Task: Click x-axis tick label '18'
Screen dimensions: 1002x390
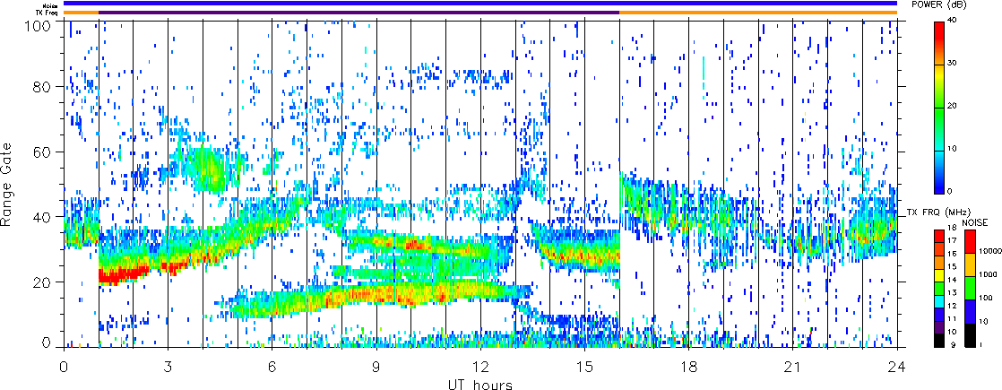Action: pyautogui.click(x=689, y=368)
